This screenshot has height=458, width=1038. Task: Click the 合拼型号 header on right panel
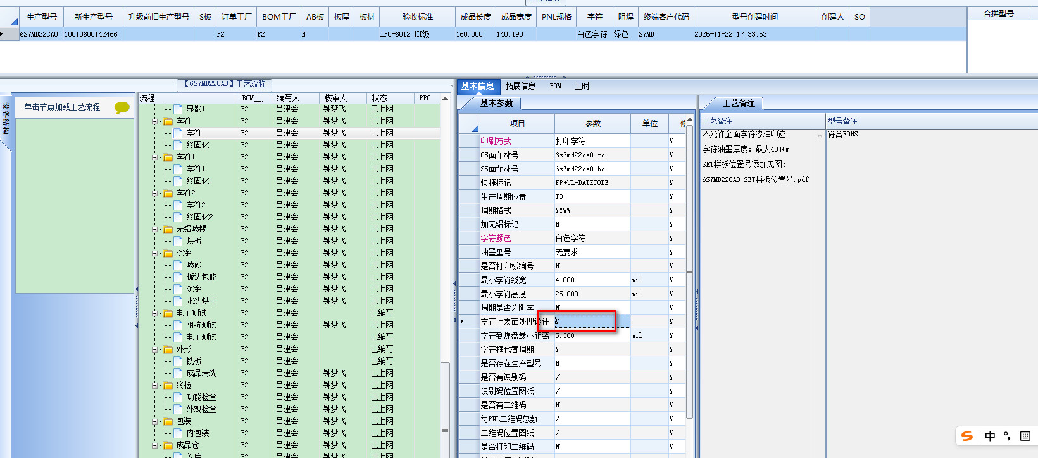(x=998, y=13)
